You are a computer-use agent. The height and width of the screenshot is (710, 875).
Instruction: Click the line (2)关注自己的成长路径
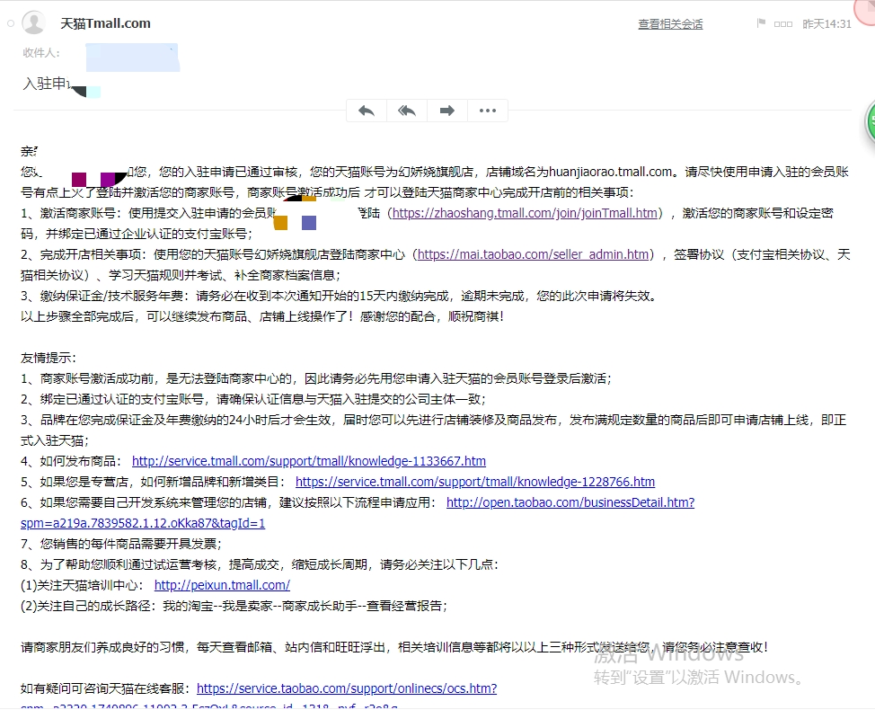234,606
